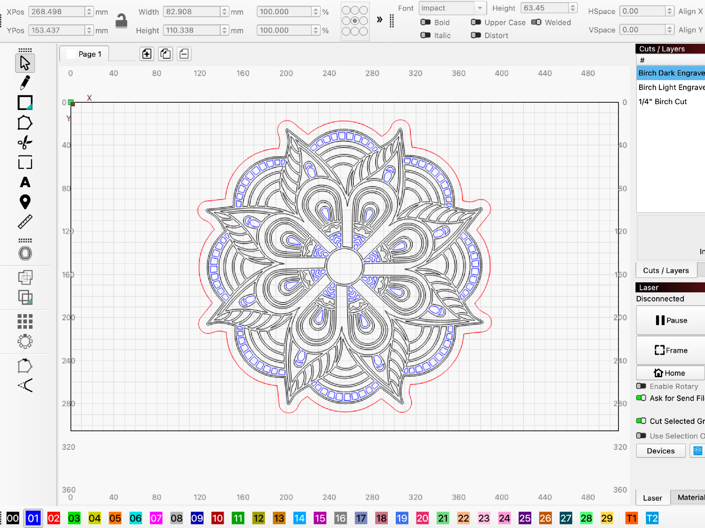Toggle the Enable Rotary switch
Viewport: 705px width, 528px height.
[x=641, y=386]
